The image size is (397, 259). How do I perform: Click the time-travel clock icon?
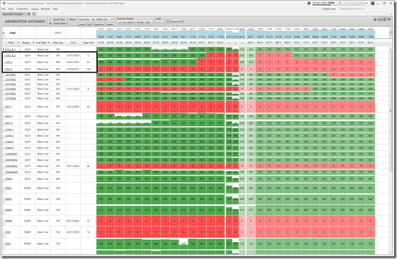tap(309, 3)
